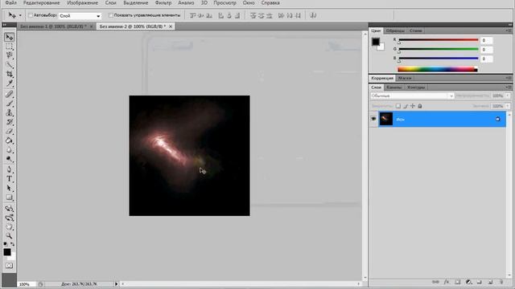515x289 pixels.
Task: Toggle lock image pixels button
Action: click(x=406, y=106)
